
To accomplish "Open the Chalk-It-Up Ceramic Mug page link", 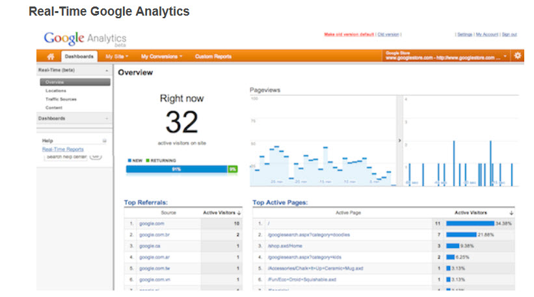I will 315,269.
